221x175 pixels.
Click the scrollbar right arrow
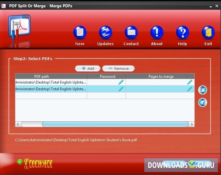click(x=192, y=124)
